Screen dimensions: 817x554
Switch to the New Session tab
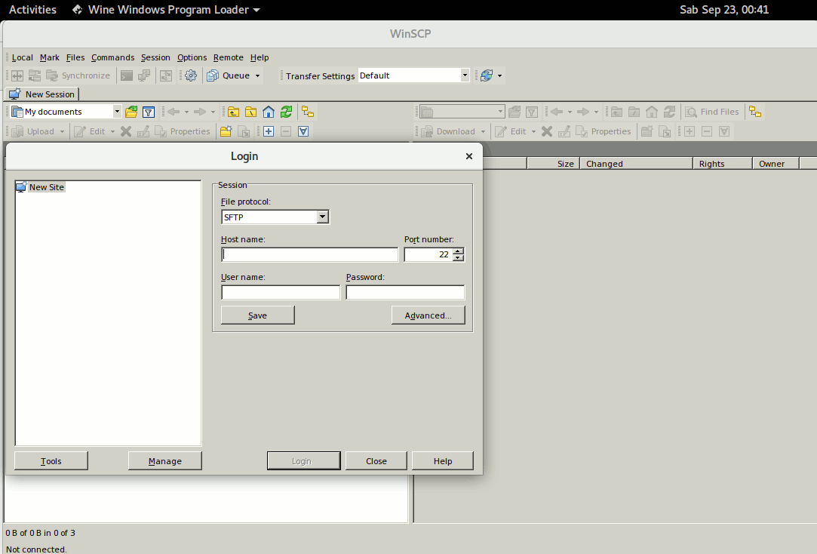coord(42,94)
